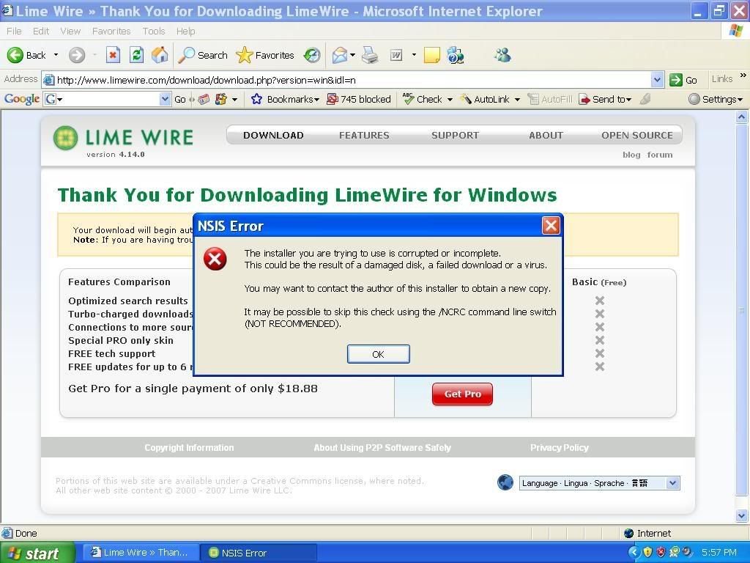
Task: Expand the Edit with Word dropdown arrow
Action: click(415, 55)
